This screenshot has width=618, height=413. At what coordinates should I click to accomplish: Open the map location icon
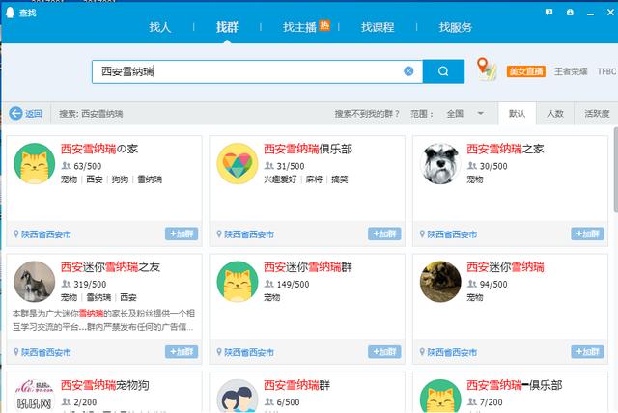coord(486,69)
